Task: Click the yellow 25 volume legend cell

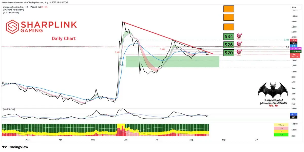Action: coord(281,131)
